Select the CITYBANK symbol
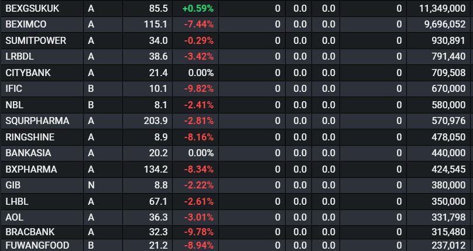The height and width of the screenshot is (251, 473). click(28, 73)
